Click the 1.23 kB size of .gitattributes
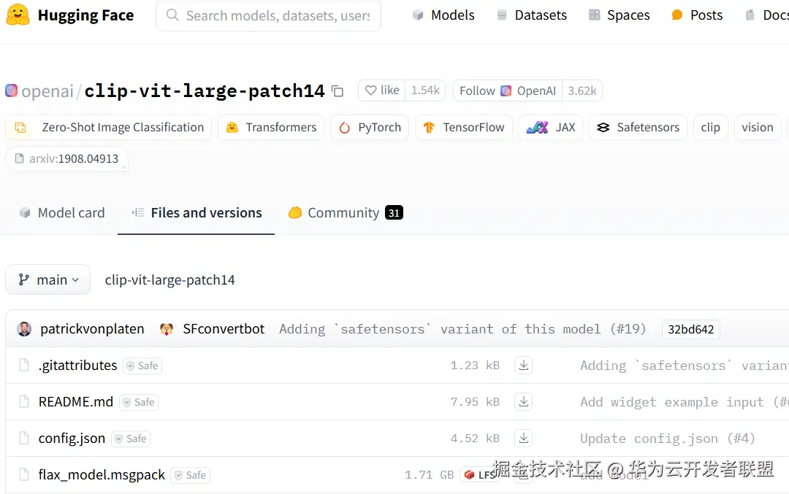The height and width of the screenshot is (494, 789). pyautogui.click(x=475, y=366)
